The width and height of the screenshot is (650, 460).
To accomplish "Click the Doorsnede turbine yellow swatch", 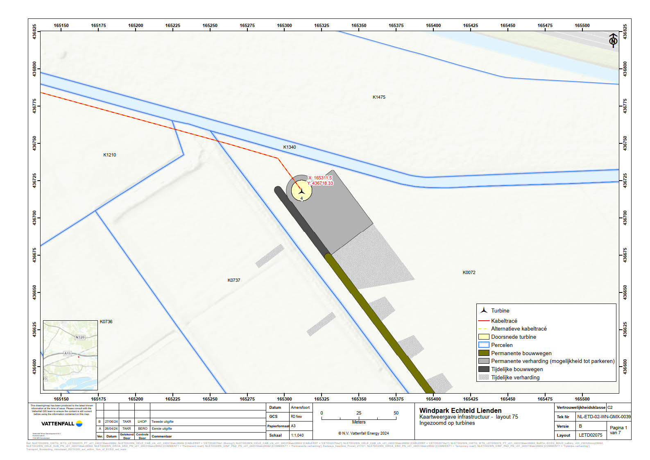I will [x=484, y=337].
